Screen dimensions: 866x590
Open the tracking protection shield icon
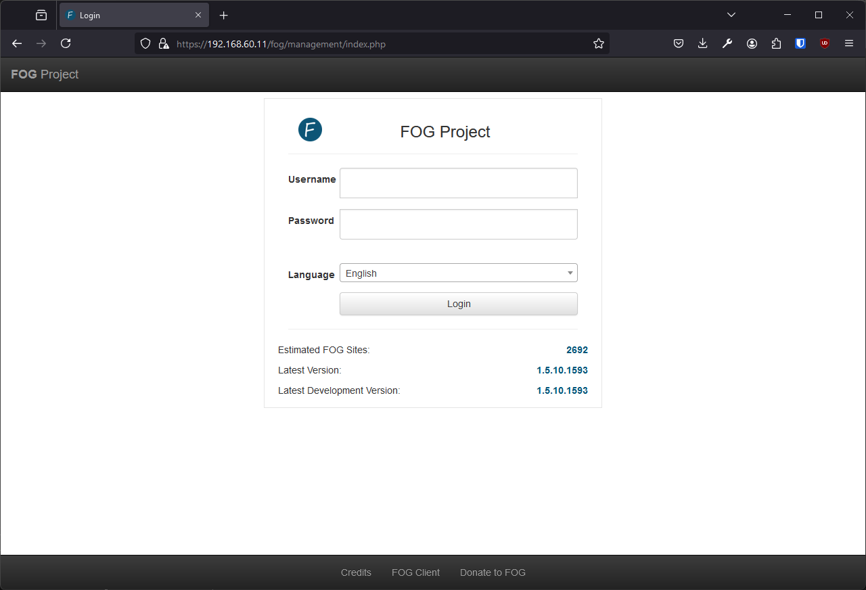(145, 43)
